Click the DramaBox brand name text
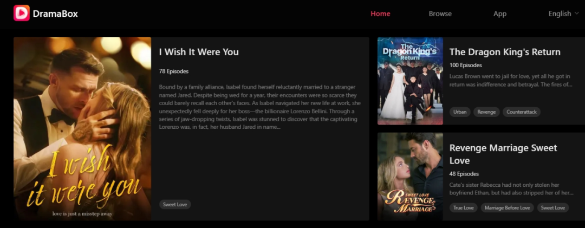 coord(55,14)
